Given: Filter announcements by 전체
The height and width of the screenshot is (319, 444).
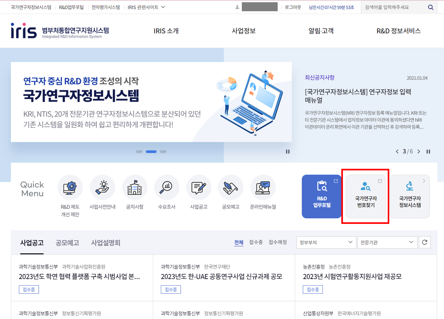Looking at the screenshot, I should (239, 242).
